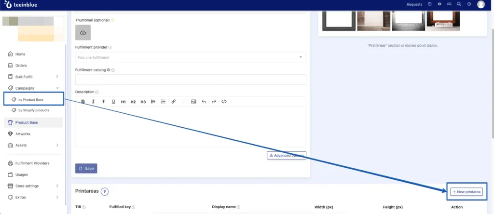The width and height of the screenshot is (494, 214).
Task: Toggle underline formatting in description editor
Action: 113,102
